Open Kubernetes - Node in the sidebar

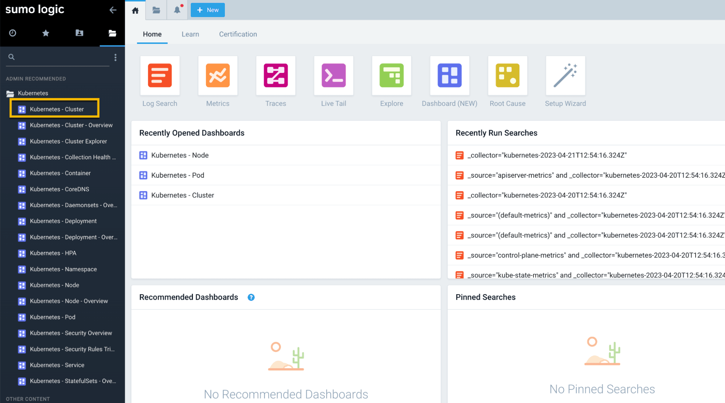49,285
